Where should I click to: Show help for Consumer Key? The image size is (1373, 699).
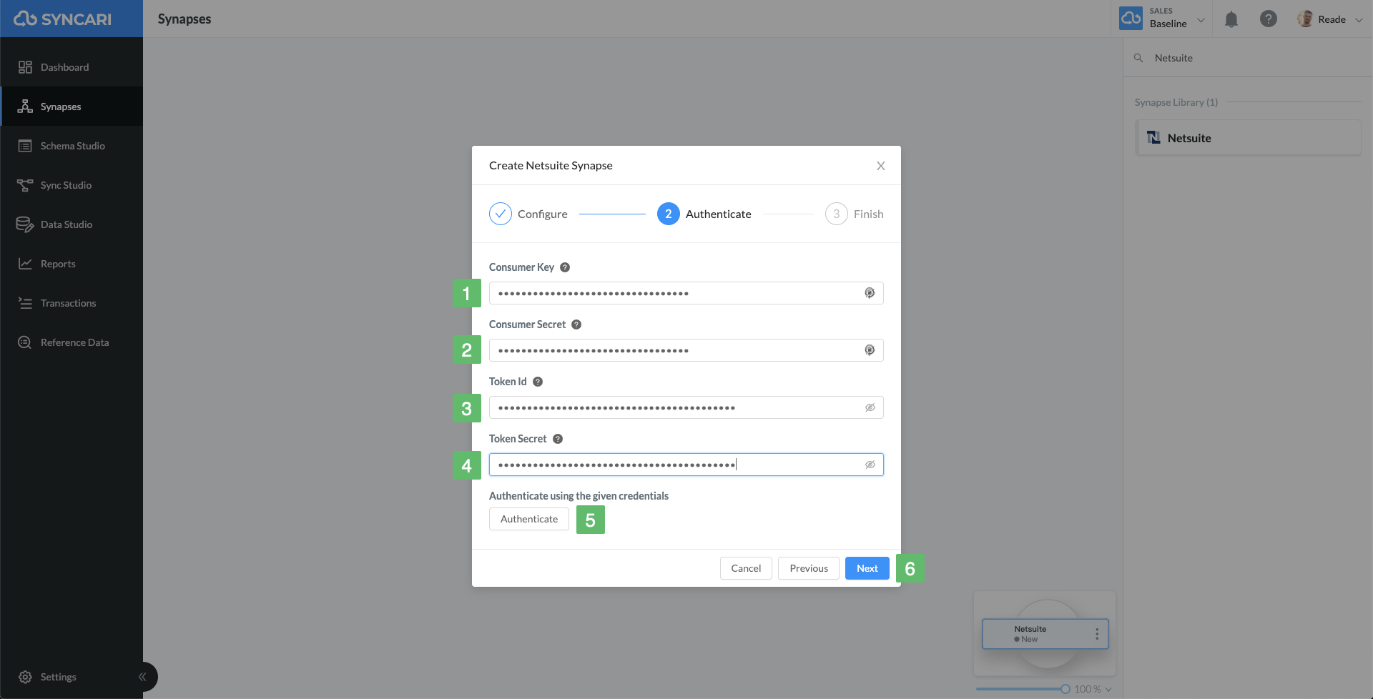565,267
